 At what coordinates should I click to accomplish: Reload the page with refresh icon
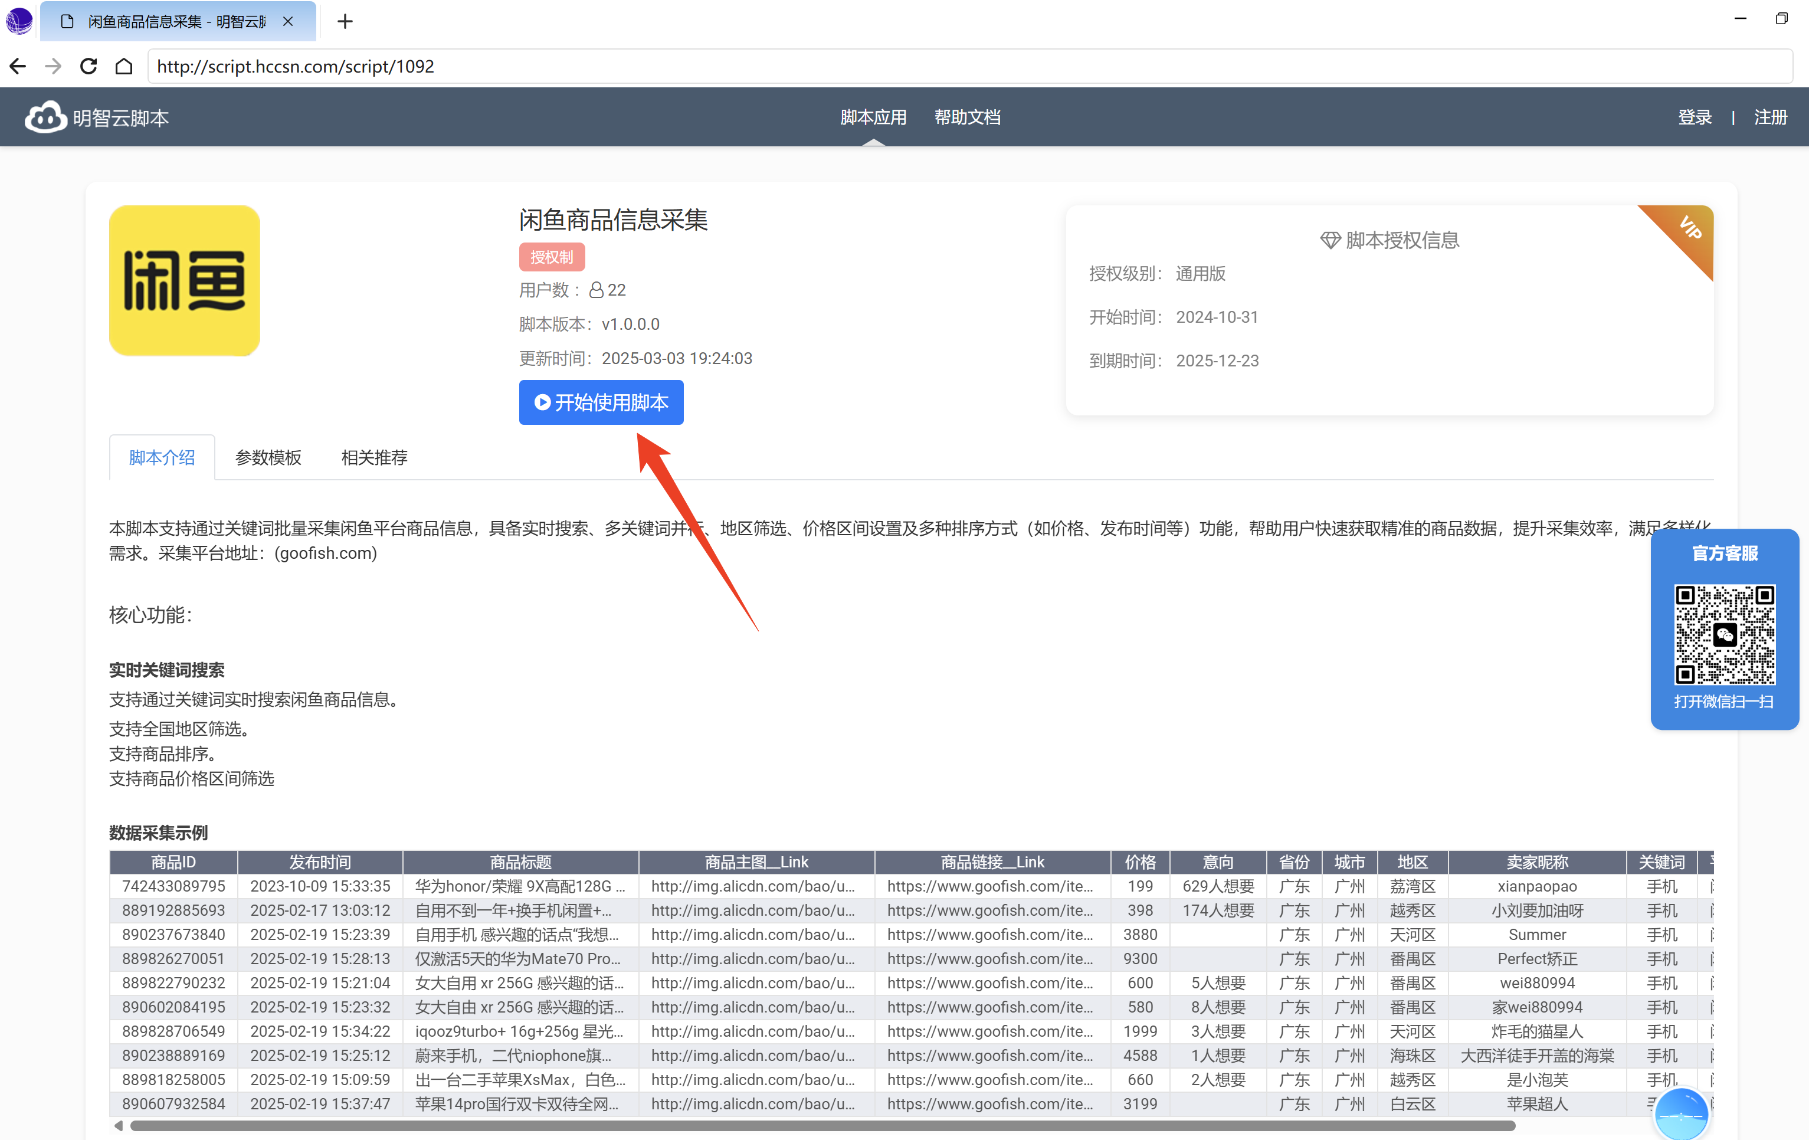(x=89, y=66)
